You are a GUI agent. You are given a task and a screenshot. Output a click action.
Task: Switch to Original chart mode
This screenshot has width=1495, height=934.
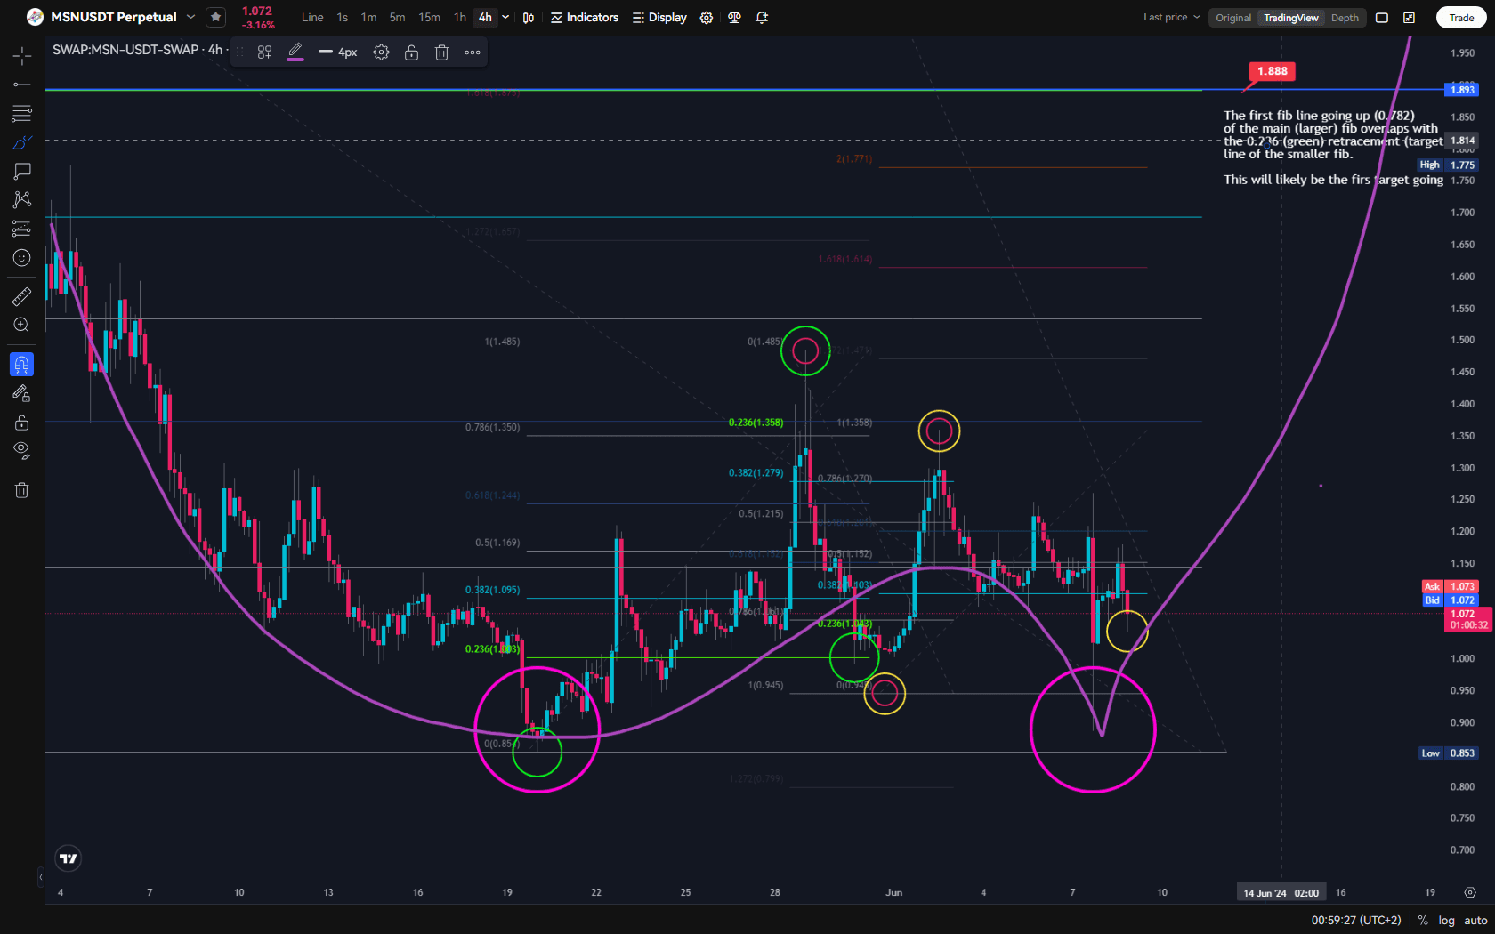[x=1233, y=18]
